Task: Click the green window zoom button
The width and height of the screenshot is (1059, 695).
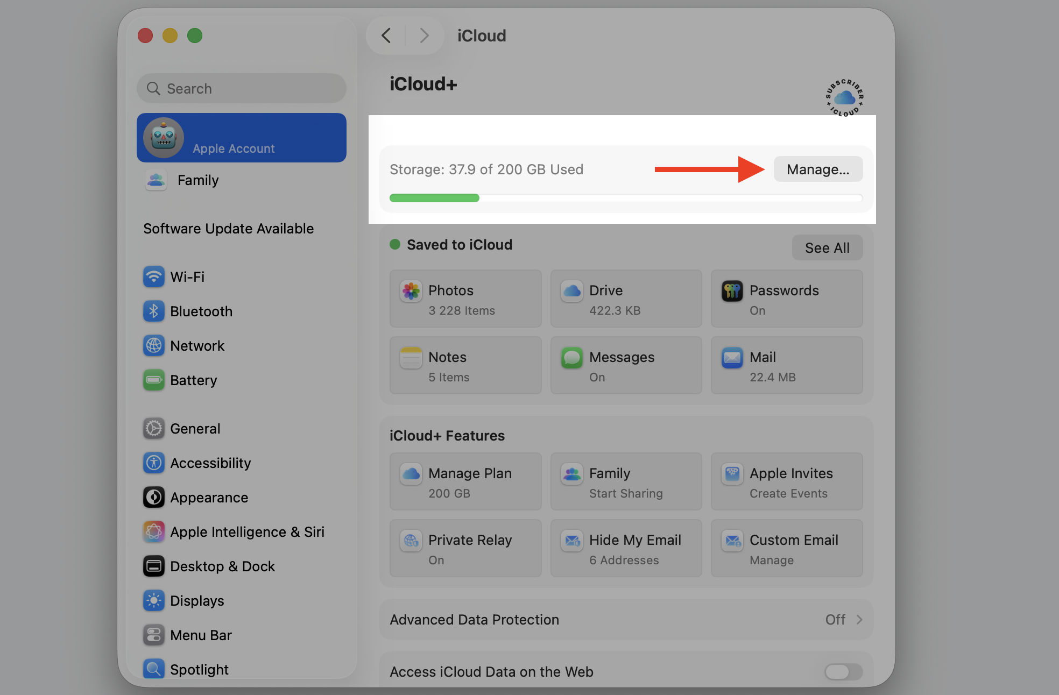Action: (x=195, y=36)
